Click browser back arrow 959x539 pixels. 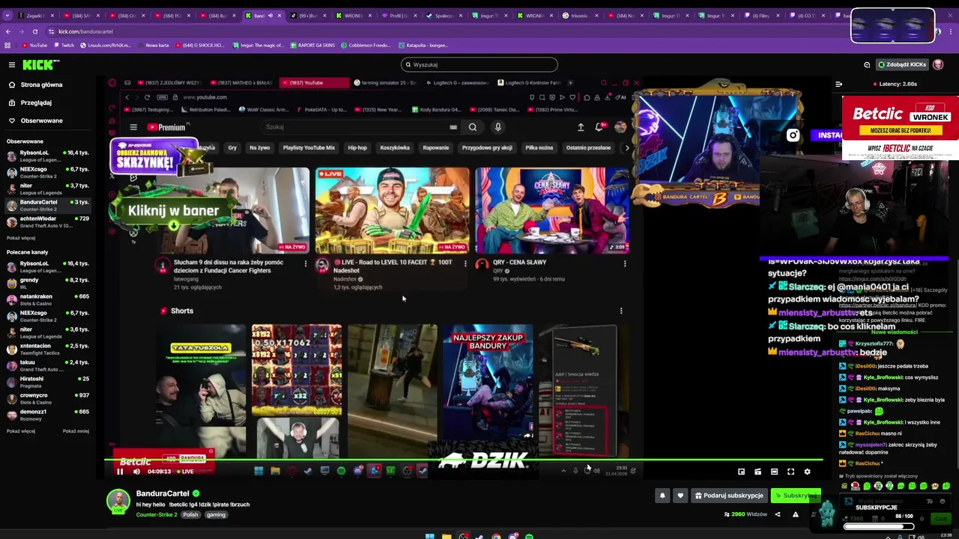tap(8, 31)
